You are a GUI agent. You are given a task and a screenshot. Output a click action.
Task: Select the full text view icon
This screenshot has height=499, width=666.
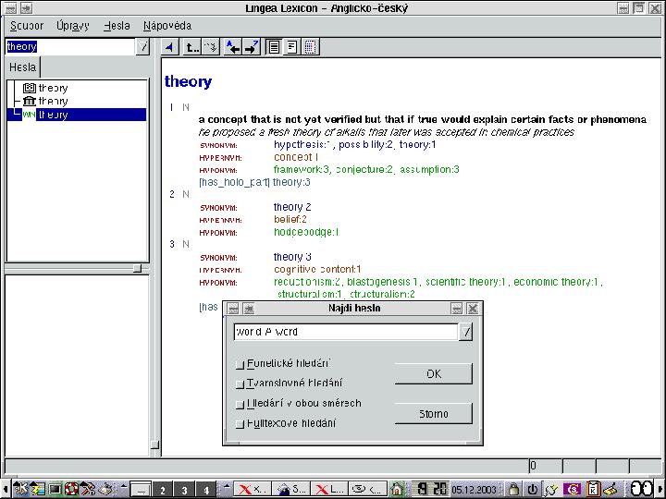tap(274, 47)
